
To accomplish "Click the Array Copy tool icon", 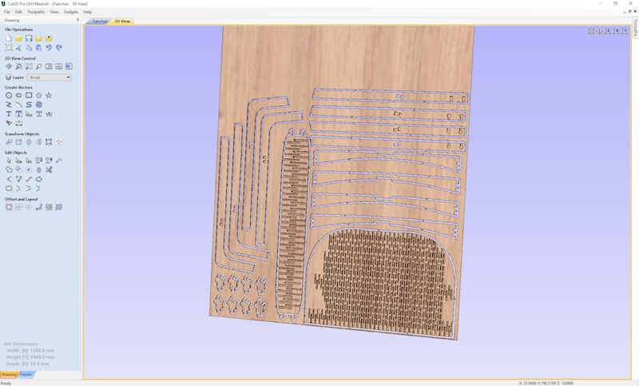I will coord(18,207).
